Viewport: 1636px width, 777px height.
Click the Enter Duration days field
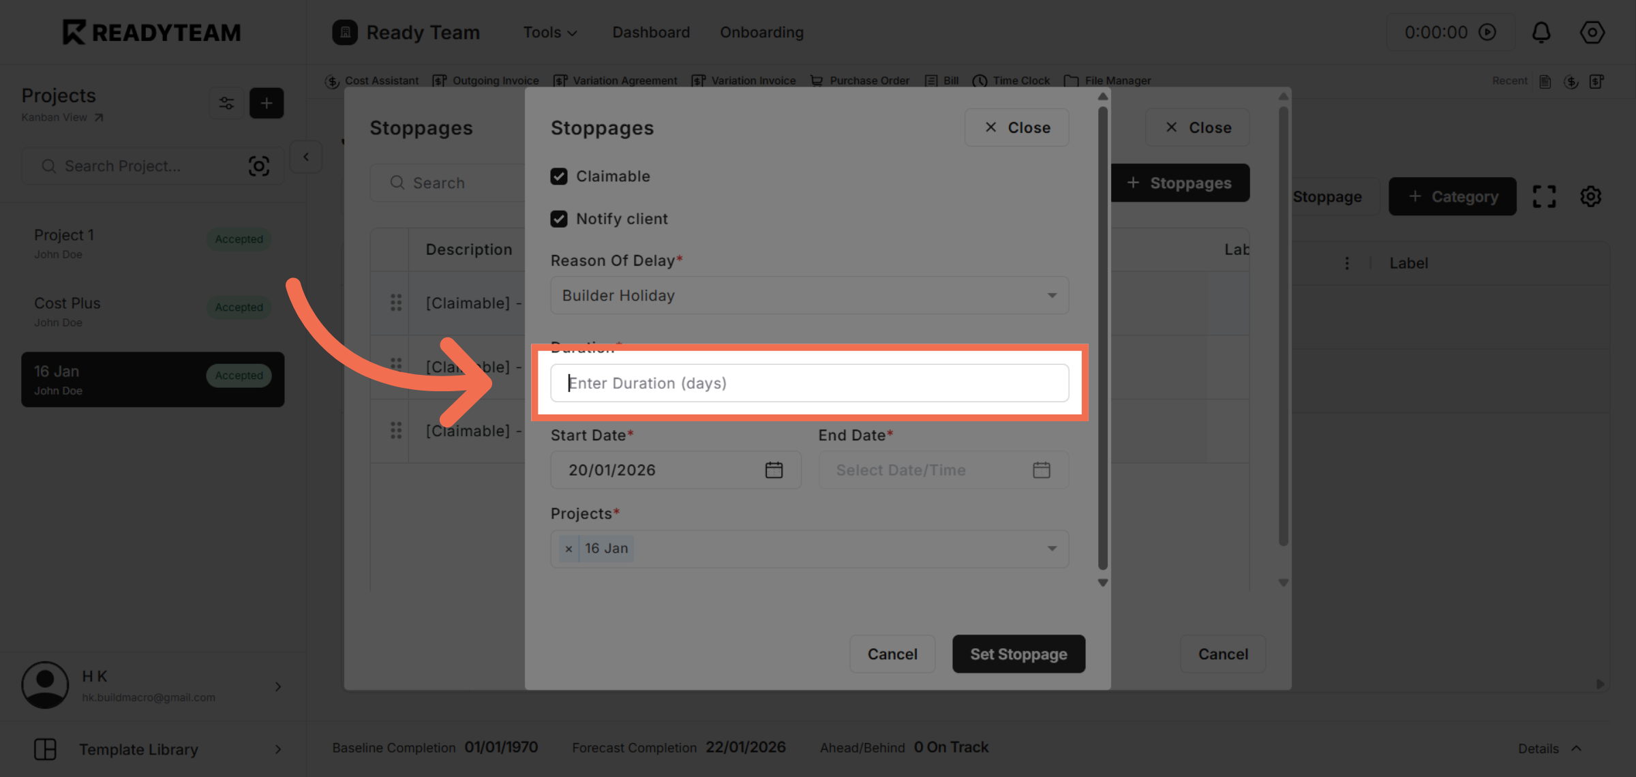[808, 383]
